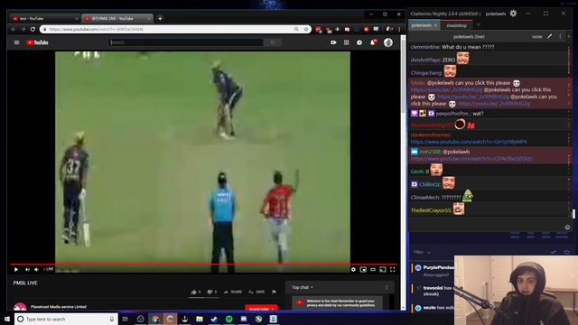Play the YouTube video
This screenshot has height=325, width=578.
16,269
